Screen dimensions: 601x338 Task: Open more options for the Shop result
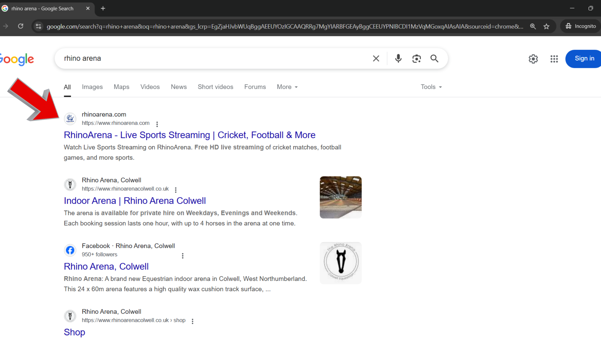192,321
